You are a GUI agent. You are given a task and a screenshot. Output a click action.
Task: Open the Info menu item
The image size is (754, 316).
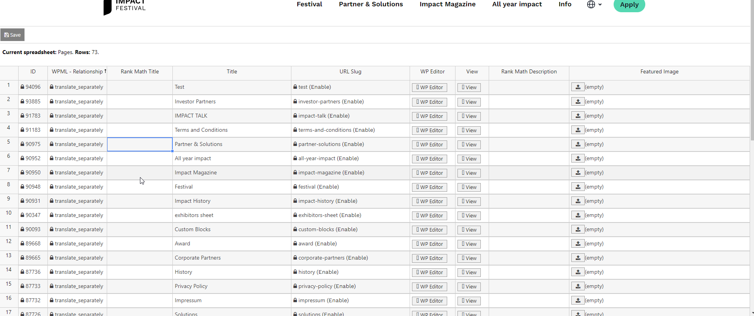coord(565,4)
